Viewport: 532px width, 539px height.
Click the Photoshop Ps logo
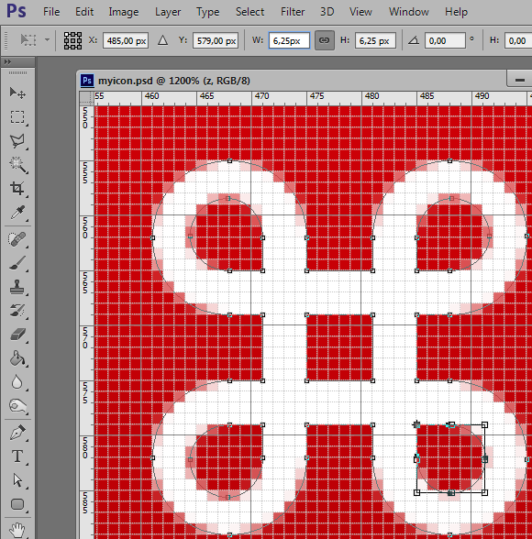(x=17, y=11)
